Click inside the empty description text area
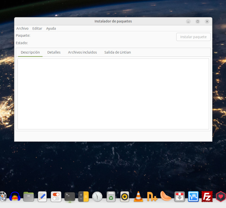 click(x=113, y=94)
